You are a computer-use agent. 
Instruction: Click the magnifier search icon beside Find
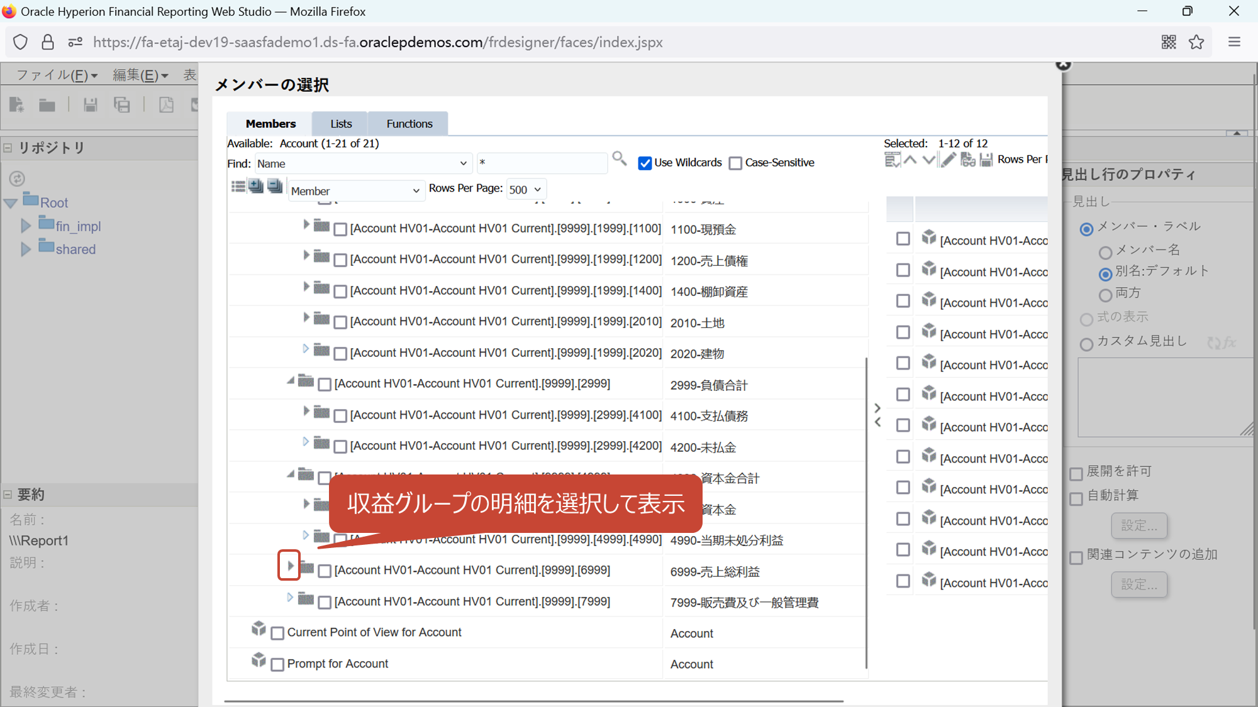pyautogui.click(x=619, y=159)
